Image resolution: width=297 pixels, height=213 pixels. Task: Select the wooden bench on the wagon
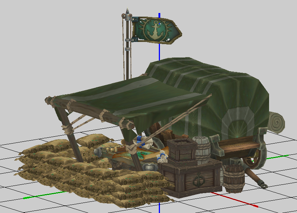(x=238, y=144)
